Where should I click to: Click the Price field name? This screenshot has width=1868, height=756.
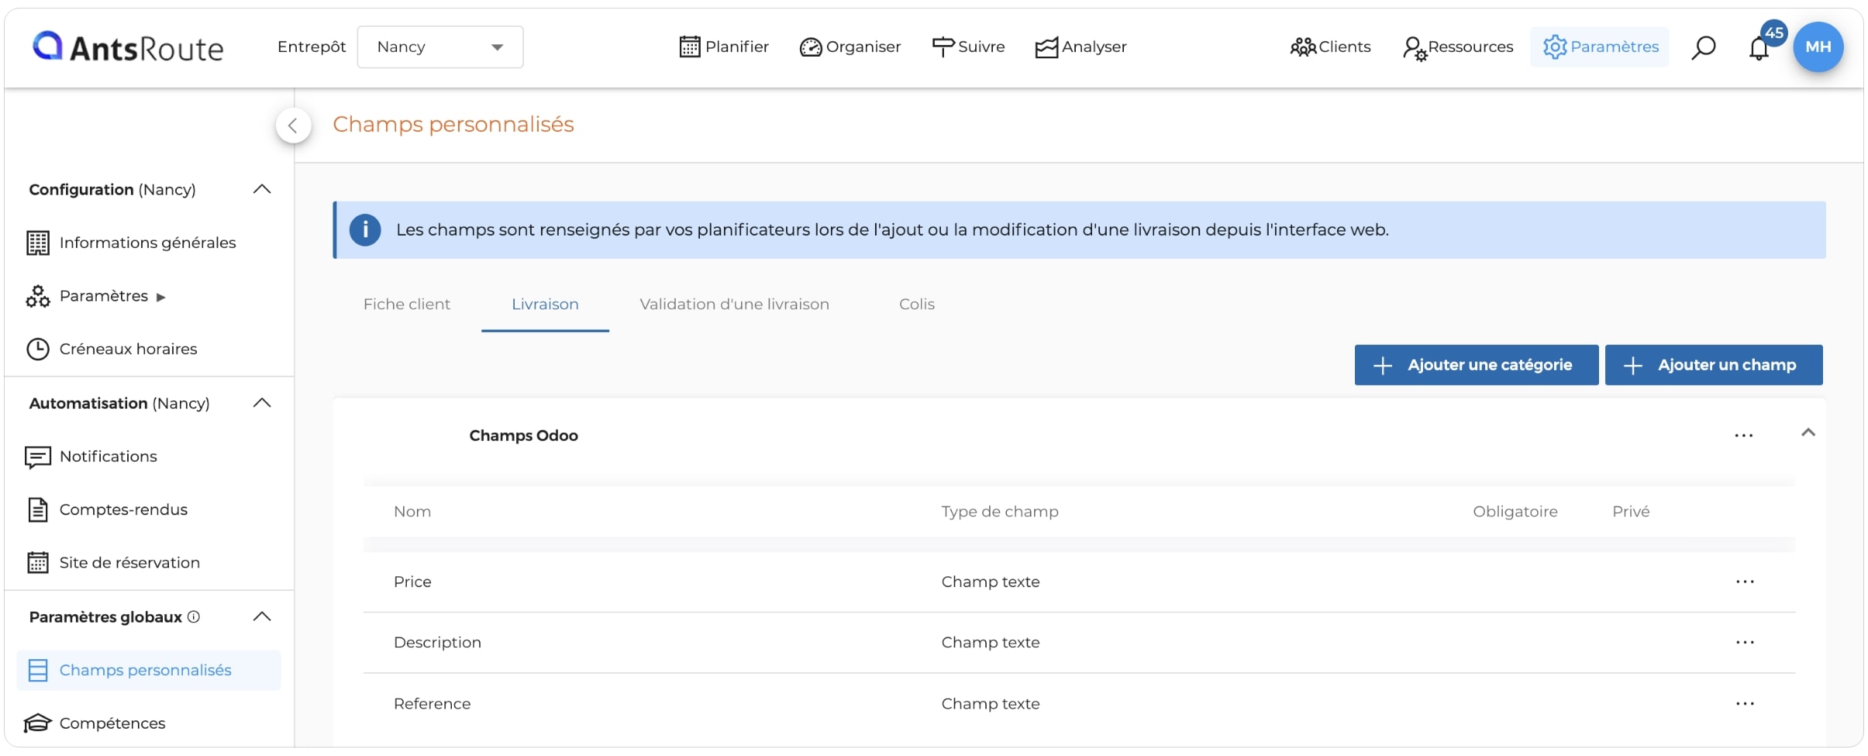pos(412,582)
